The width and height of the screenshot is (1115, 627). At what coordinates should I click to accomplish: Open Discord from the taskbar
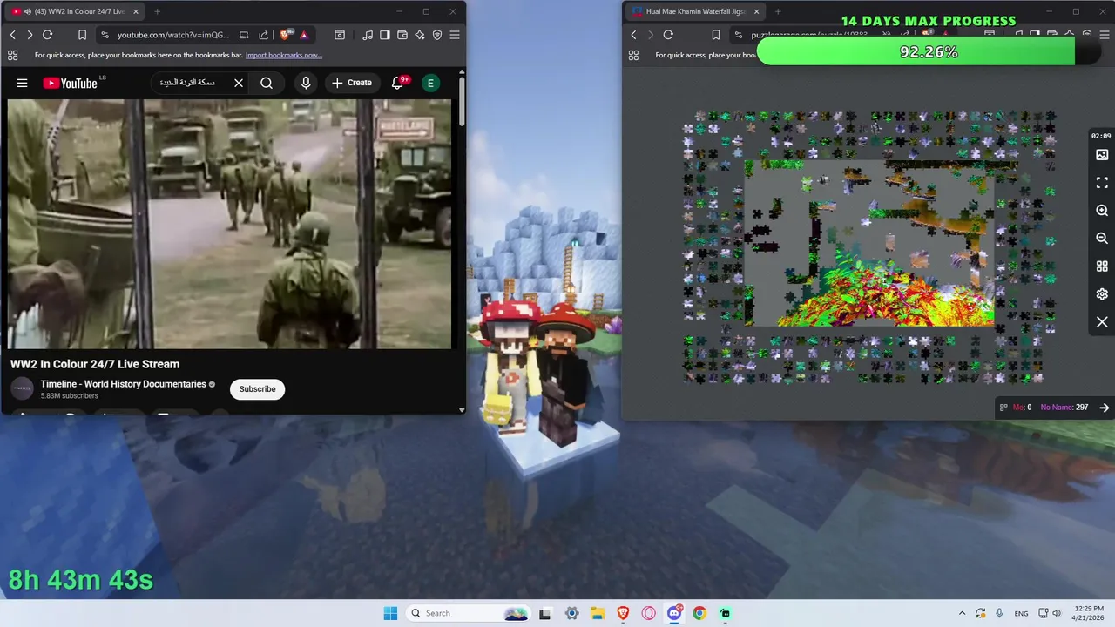[x=674, y=613]
